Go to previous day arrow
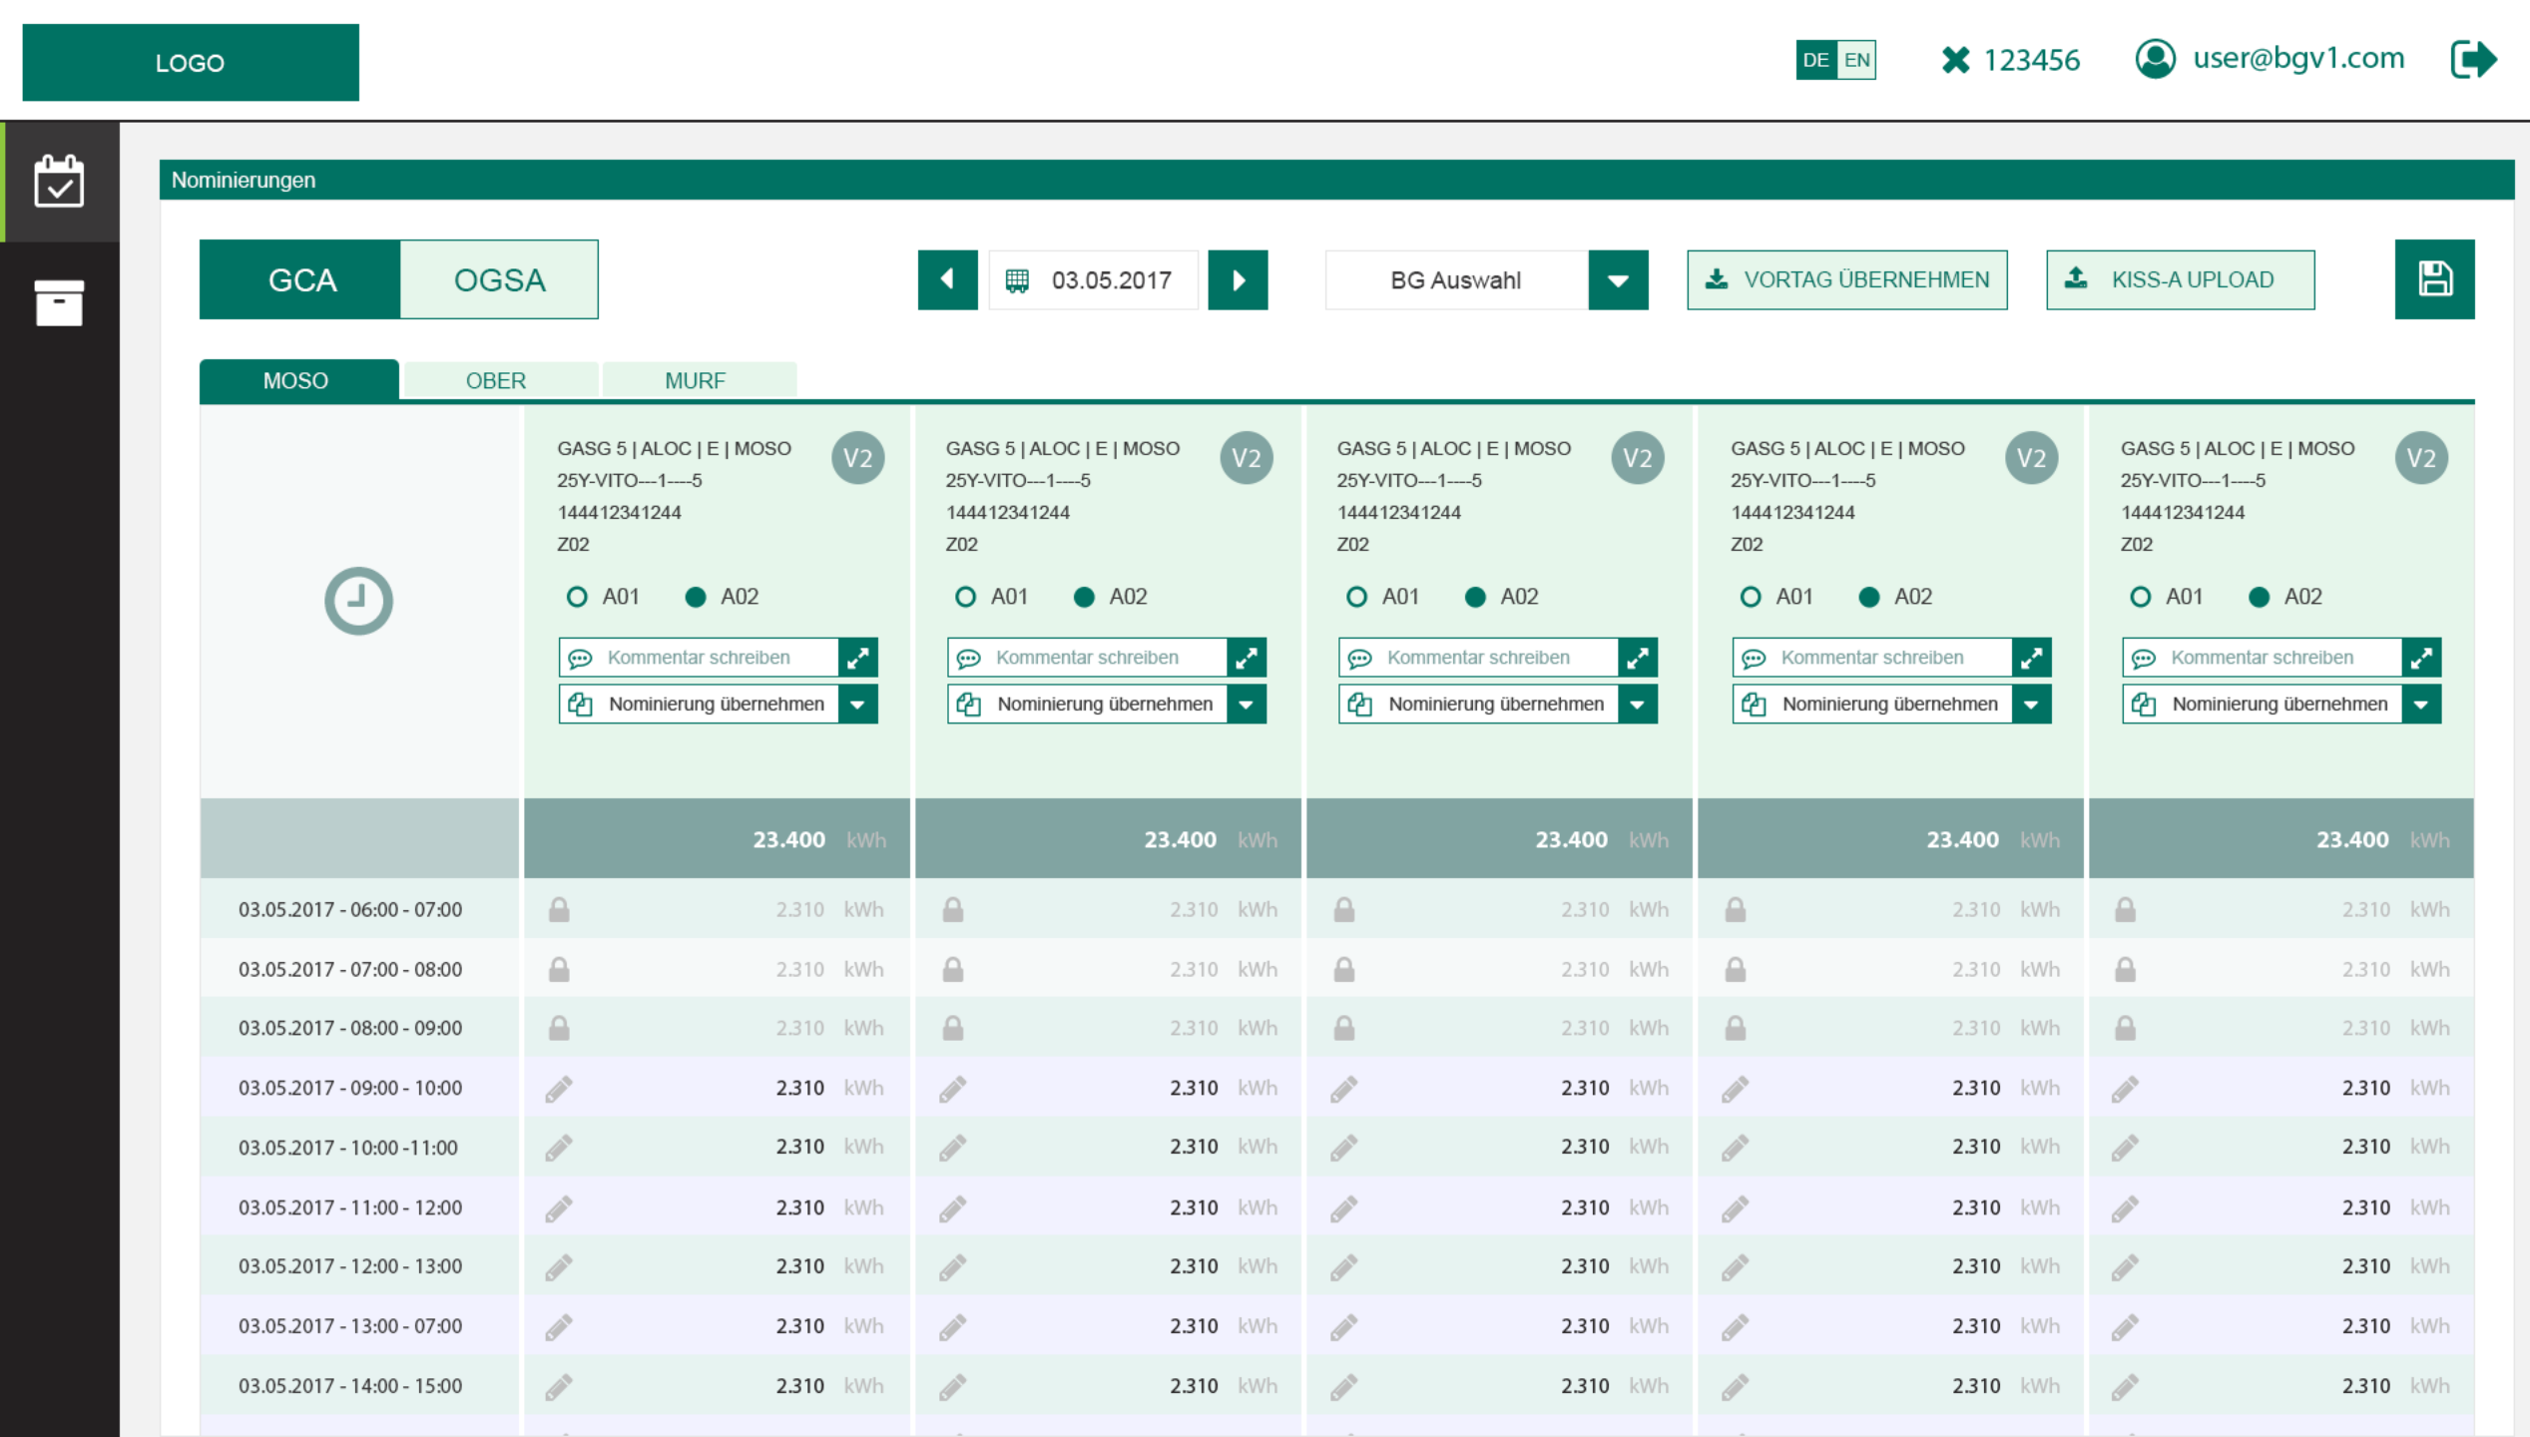The image size is (2530, 1437). click(947, 279)
